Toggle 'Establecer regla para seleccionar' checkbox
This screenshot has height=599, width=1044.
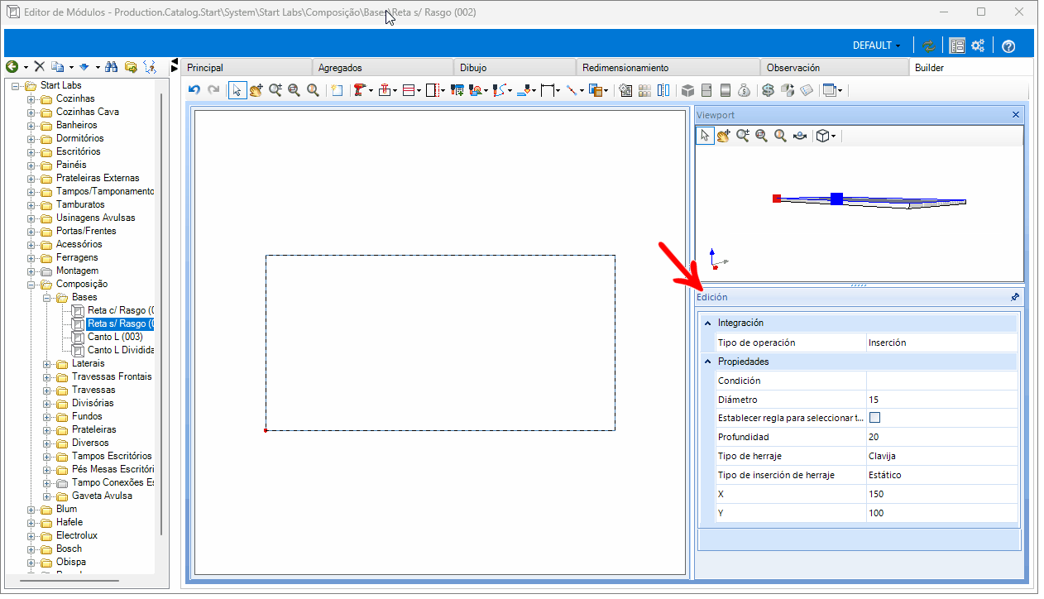pos(874,418)
